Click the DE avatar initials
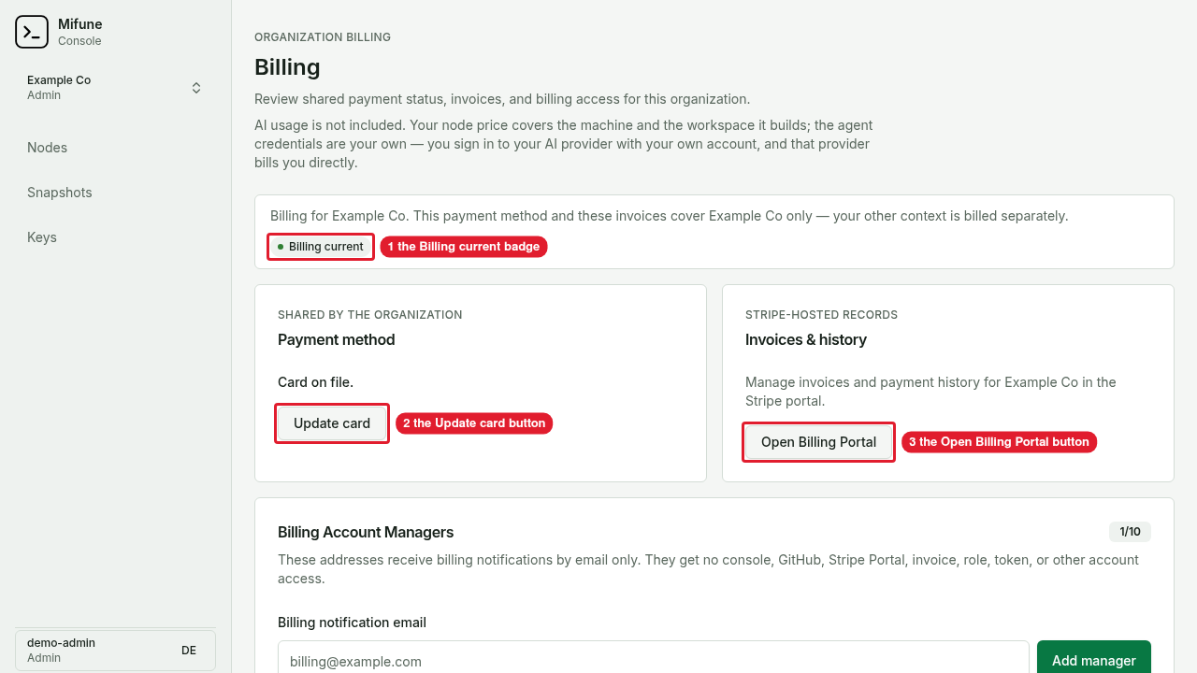The image size is (1197, 673). [189, 651]
